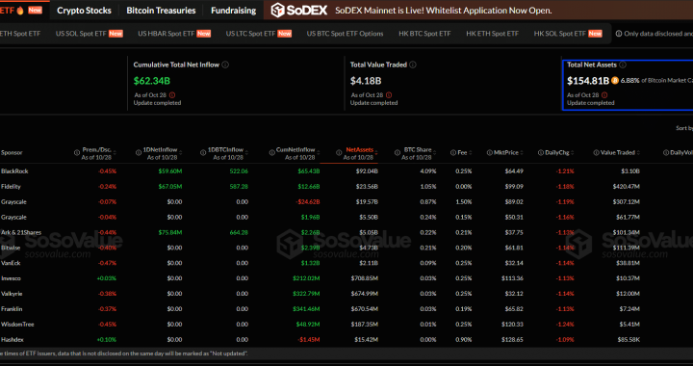The width and height of the screenshot is (693, 366).
Task: Click info icon of Fee column
Action: click(x=453, y=152)
